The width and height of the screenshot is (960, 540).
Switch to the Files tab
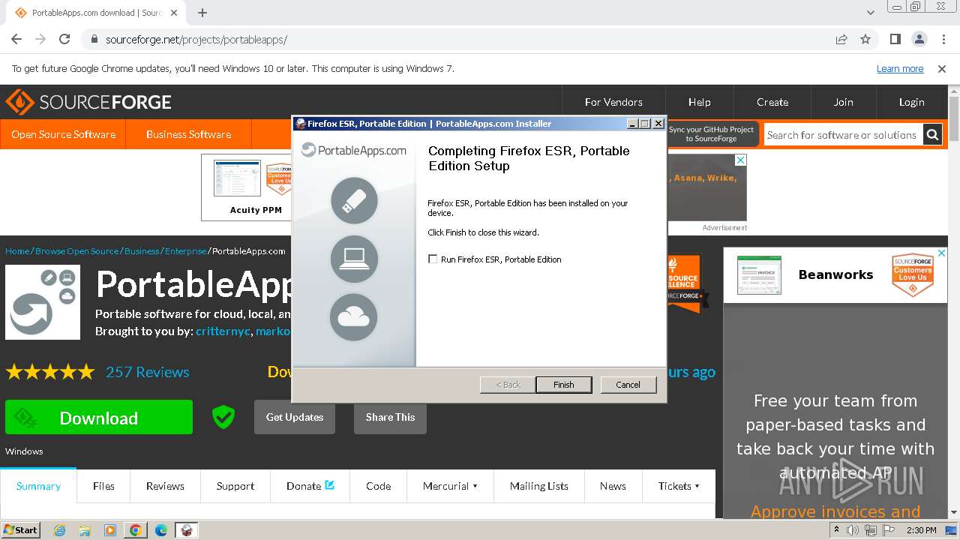tap(103, 486)
